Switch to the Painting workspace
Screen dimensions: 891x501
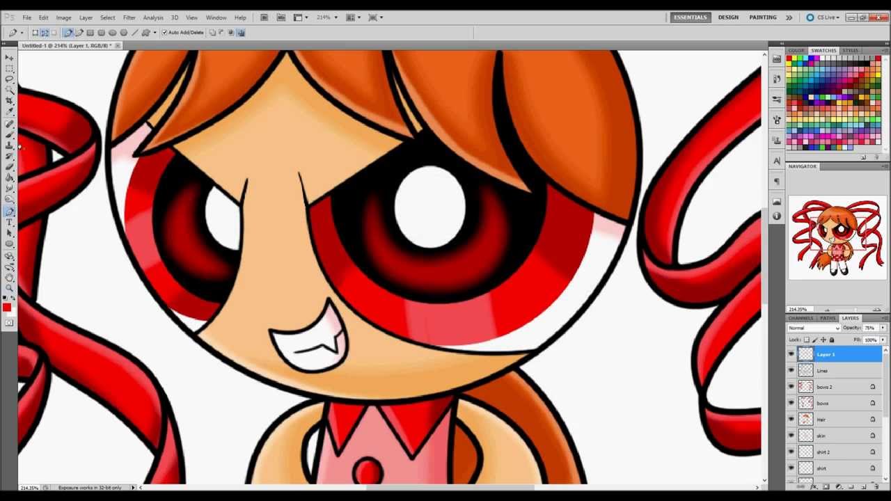coord(763,17)
